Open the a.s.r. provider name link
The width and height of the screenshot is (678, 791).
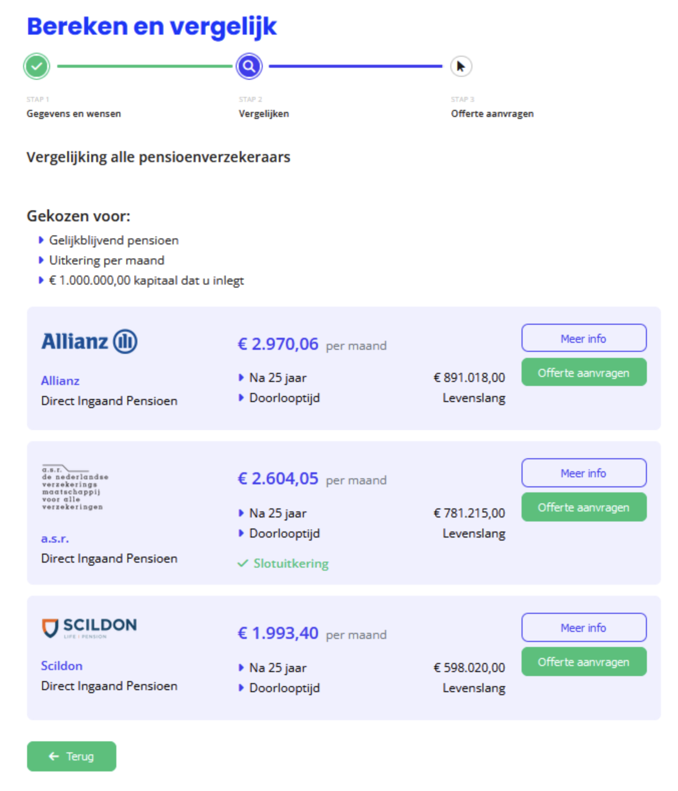[x=55, y=539]
